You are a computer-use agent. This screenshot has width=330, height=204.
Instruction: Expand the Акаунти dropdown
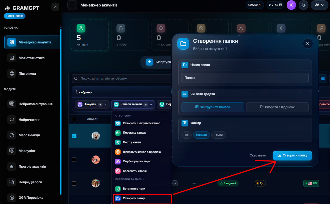coord(92,104)
